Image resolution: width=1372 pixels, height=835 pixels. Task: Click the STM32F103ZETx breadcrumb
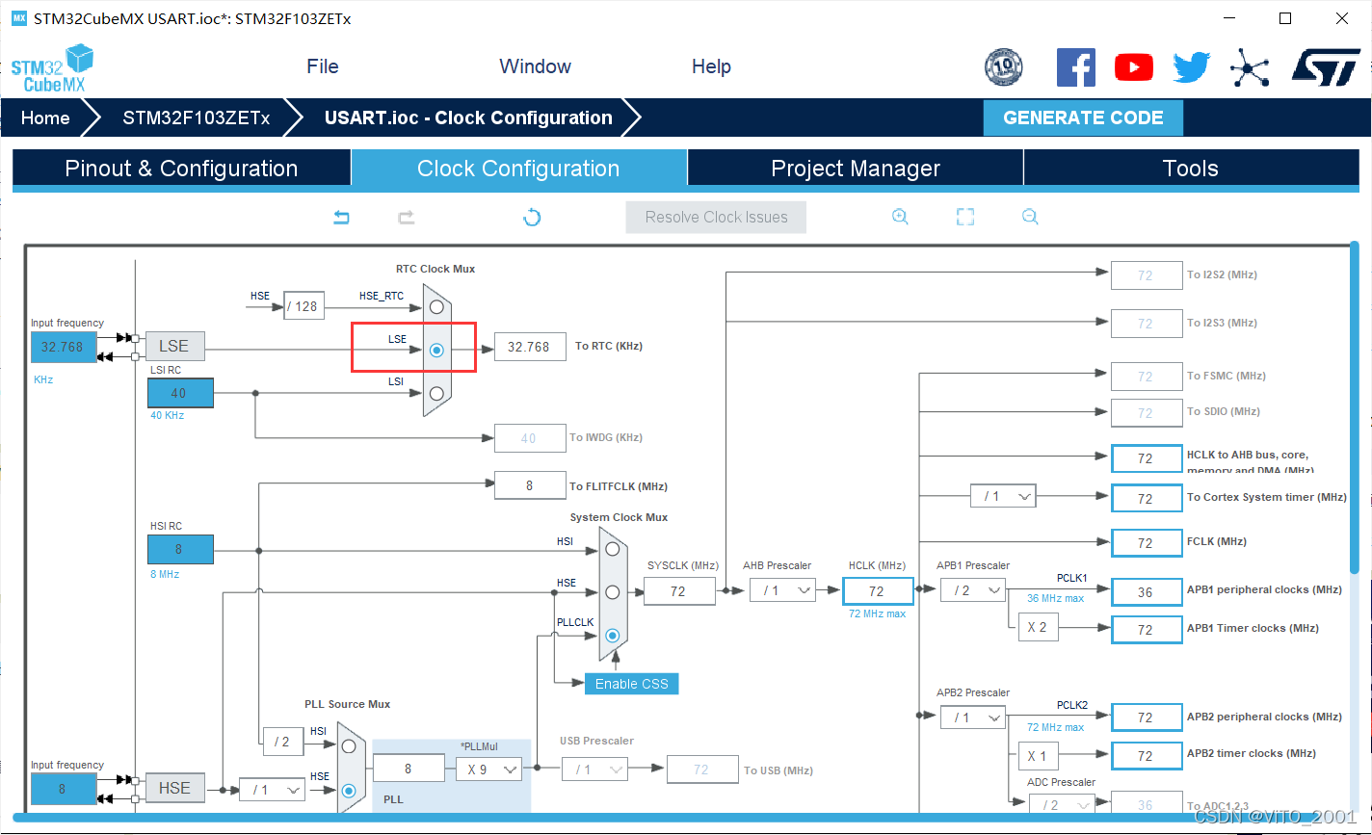[x=197, y=117]
